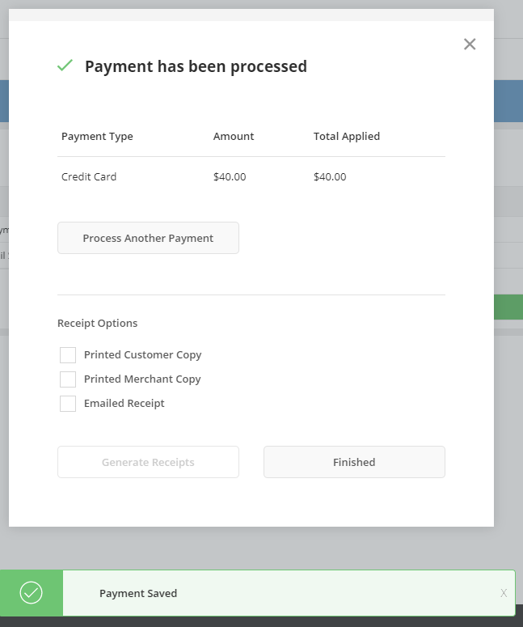
Task: Click the Payment has been processed heading
Action: click(x=196, y=66)
